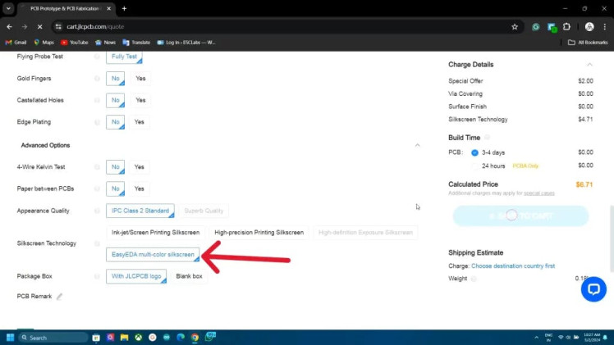Show info for 4-Wire Kelvin Test
This screenshot has width=614, height=345.
click(x=97, y=167)
